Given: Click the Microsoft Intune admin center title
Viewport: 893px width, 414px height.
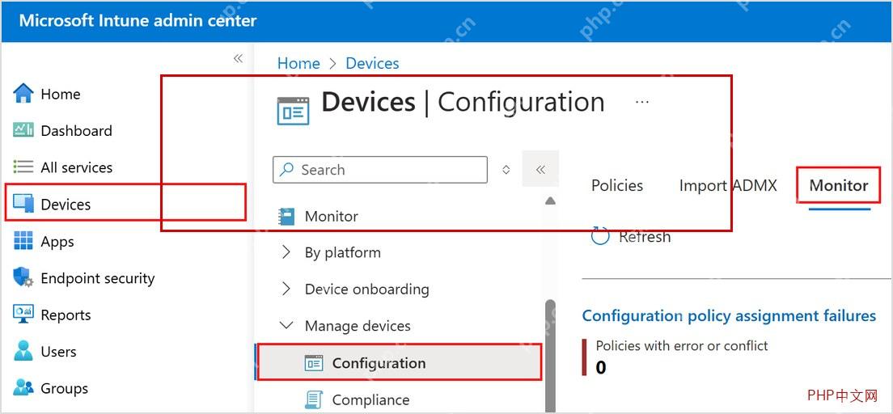Looking at the screenshot, I should 138,21.
